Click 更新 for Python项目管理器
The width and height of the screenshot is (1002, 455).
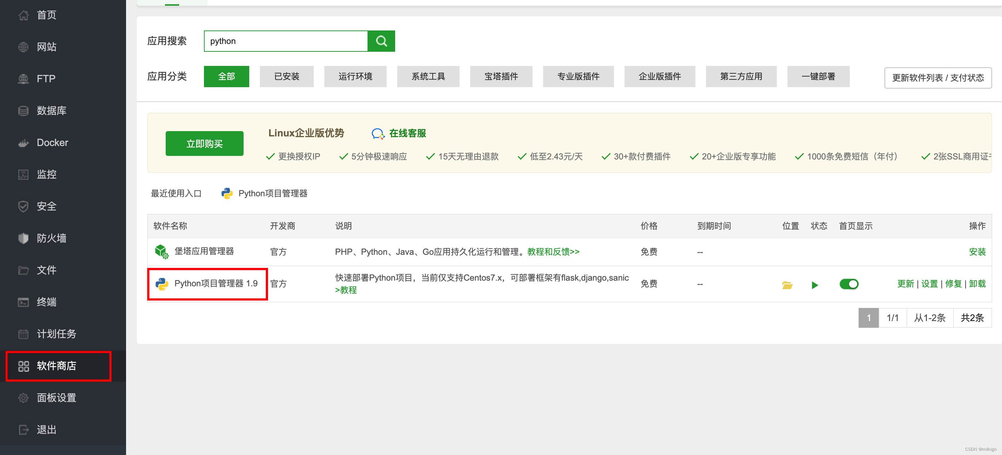(905, 284)
